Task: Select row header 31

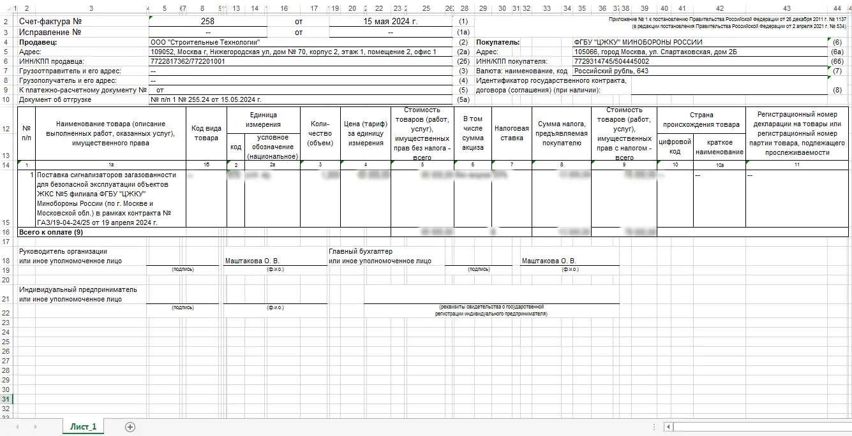Action: [6, 400]
